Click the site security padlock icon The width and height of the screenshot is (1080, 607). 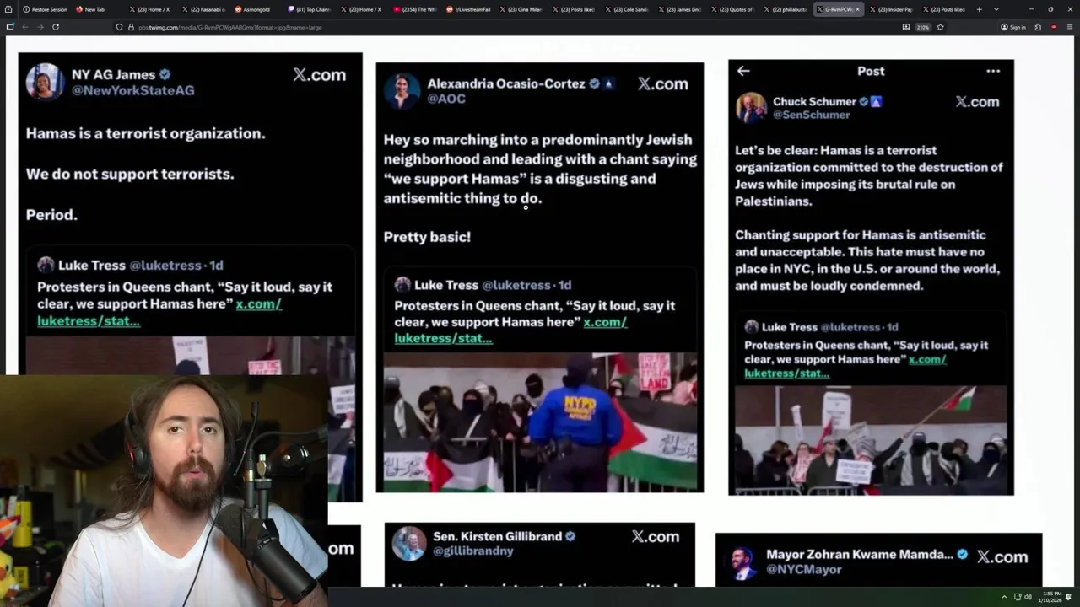pyautogui.click(x=131, y=27)
